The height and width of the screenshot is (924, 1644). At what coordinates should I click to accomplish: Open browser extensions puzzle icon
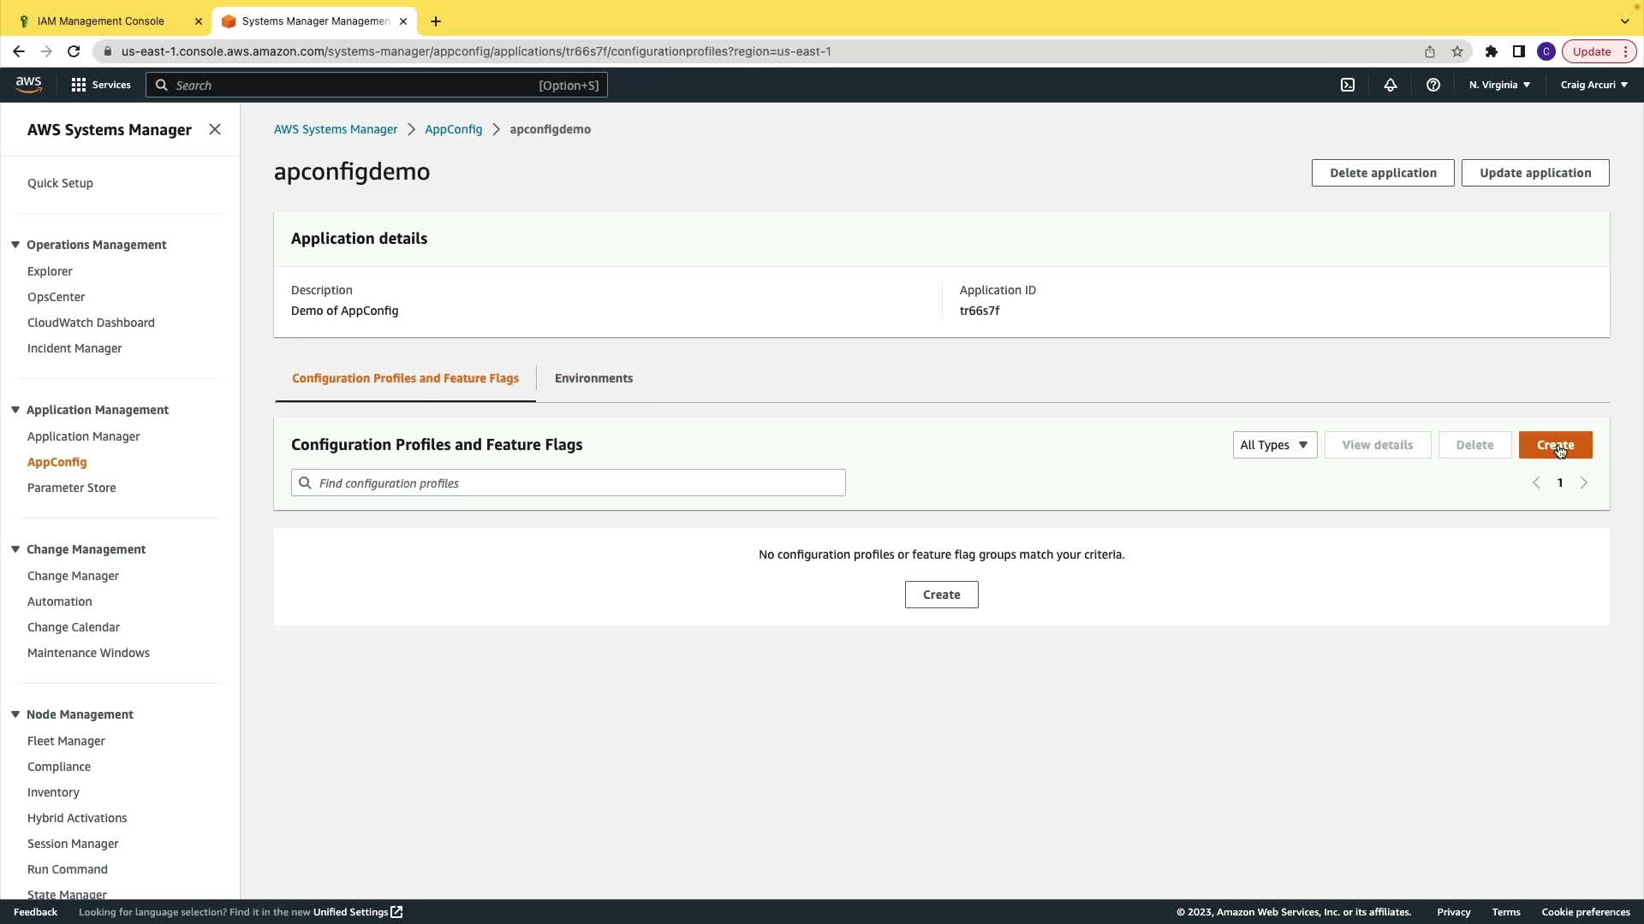click(1492, 51)
